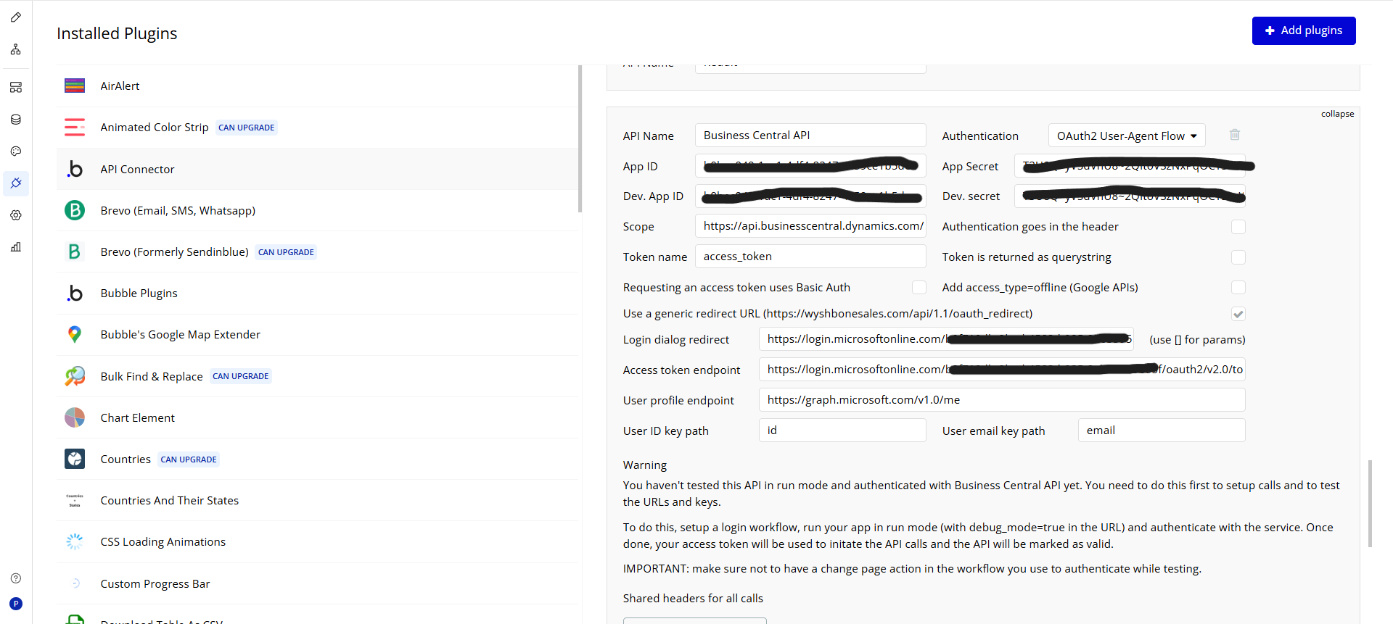This screenshot has height=624, width=1393.
Task: Click the Dev. secret input field
Action: pyautogui.click(x=1130, y=196)
